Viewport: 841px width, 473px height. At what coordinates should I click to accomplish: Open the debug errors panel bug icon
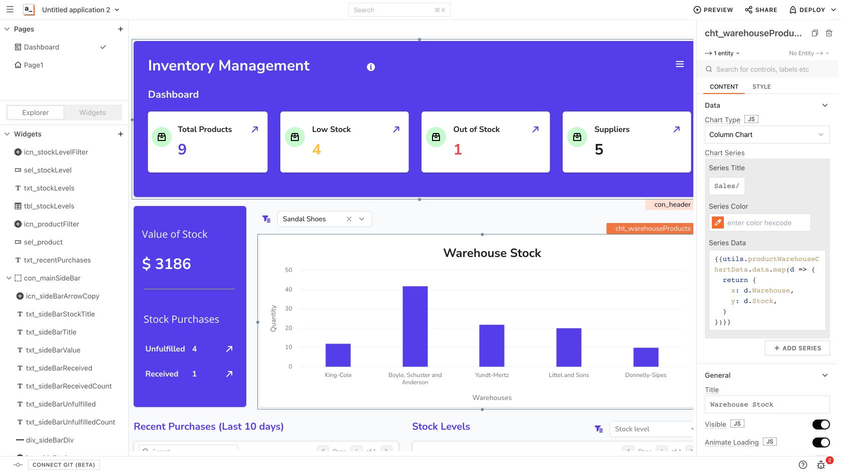click(821, 464)
